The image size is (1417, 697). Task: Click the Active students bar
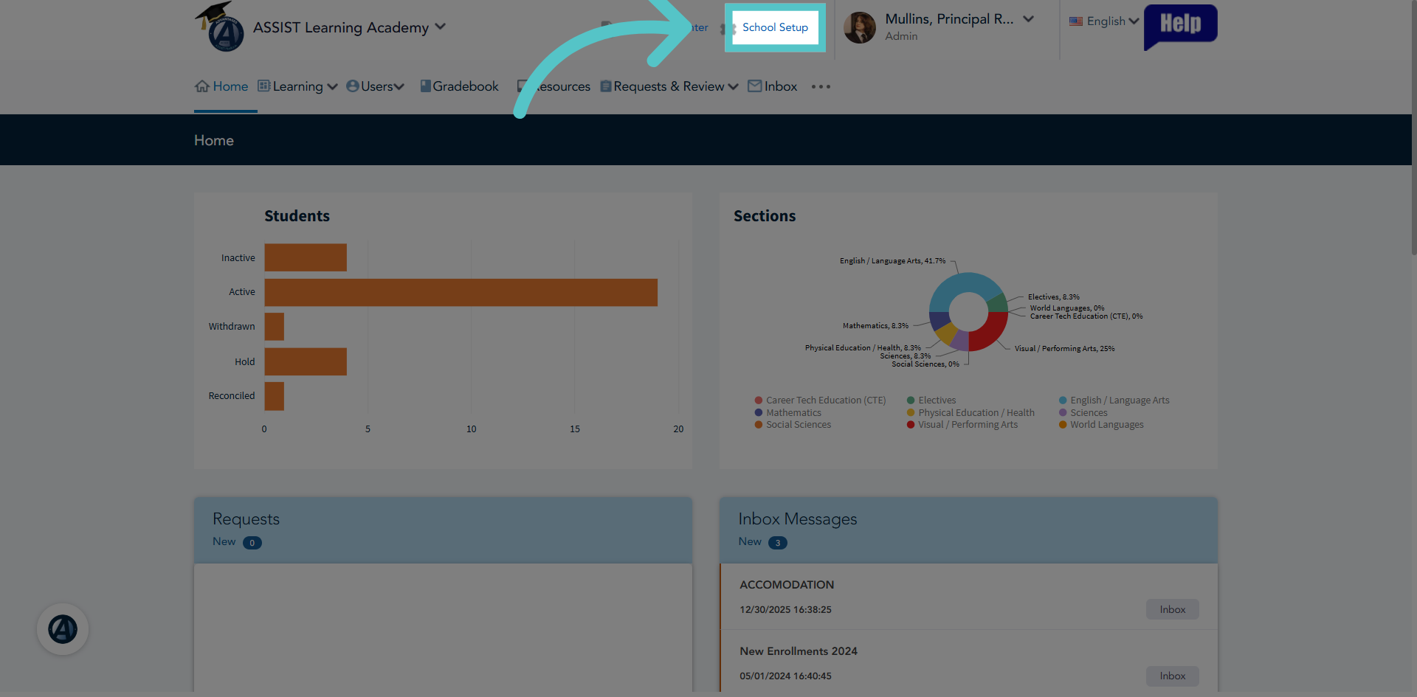(461, 292)
